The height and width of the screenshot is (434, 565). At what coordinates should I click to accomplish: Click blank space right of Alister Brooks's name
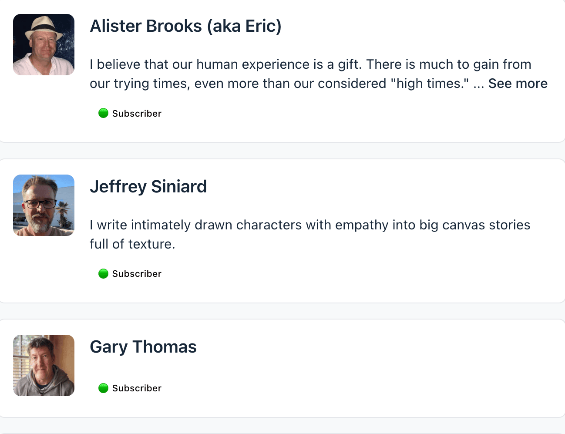coord(414,26)
